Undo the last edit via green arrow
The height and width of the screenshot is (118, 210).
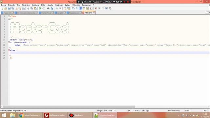point(40,9)
